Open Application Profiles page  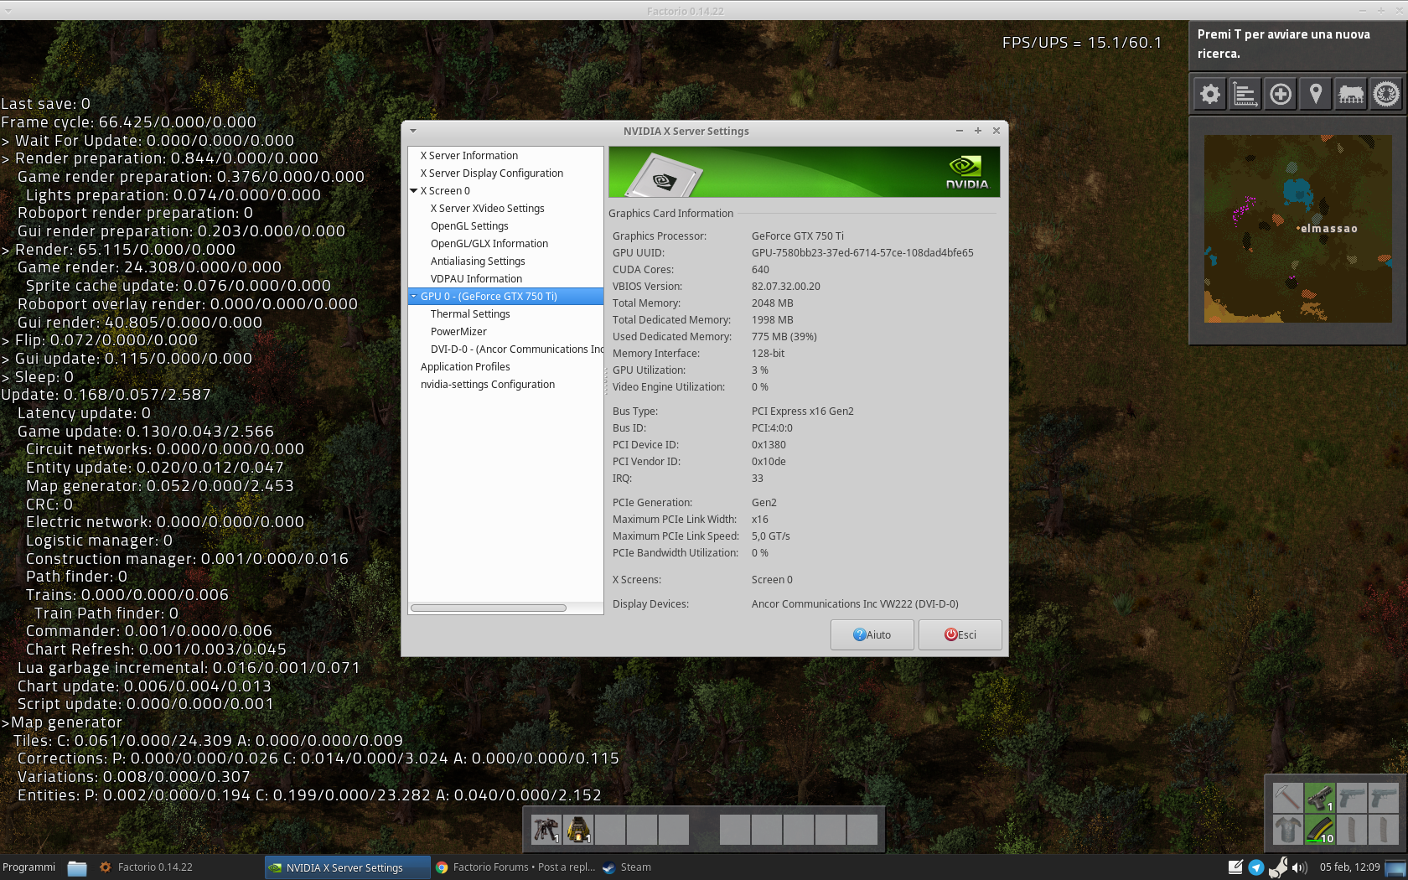pyautogui.click(x=465, y=367)
